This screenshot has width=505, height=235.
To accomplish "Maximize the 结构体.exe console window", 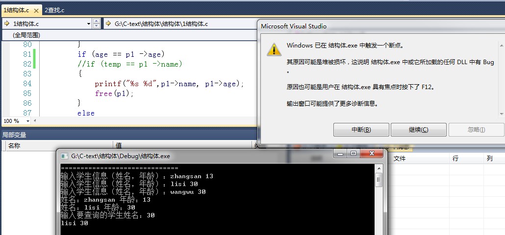I will coord(353,153).
